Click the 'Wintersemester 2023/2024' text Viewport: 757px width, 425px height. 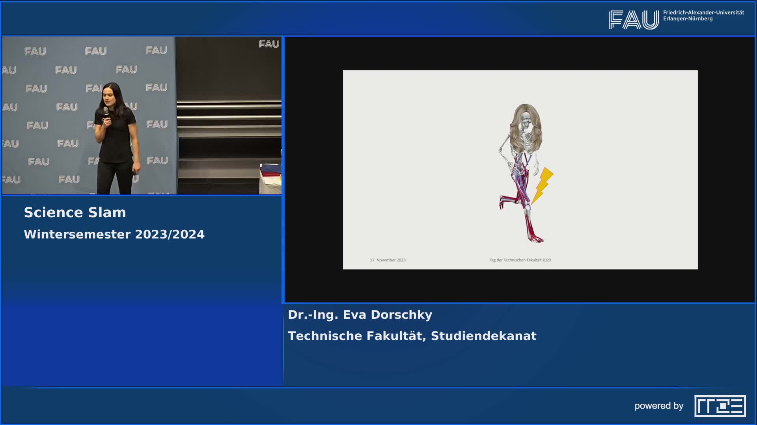(114, 234)
